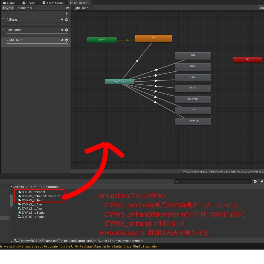This screenshot has width=264, height=264.
Task: Click the Project panel search field
Action: (214, 181)
